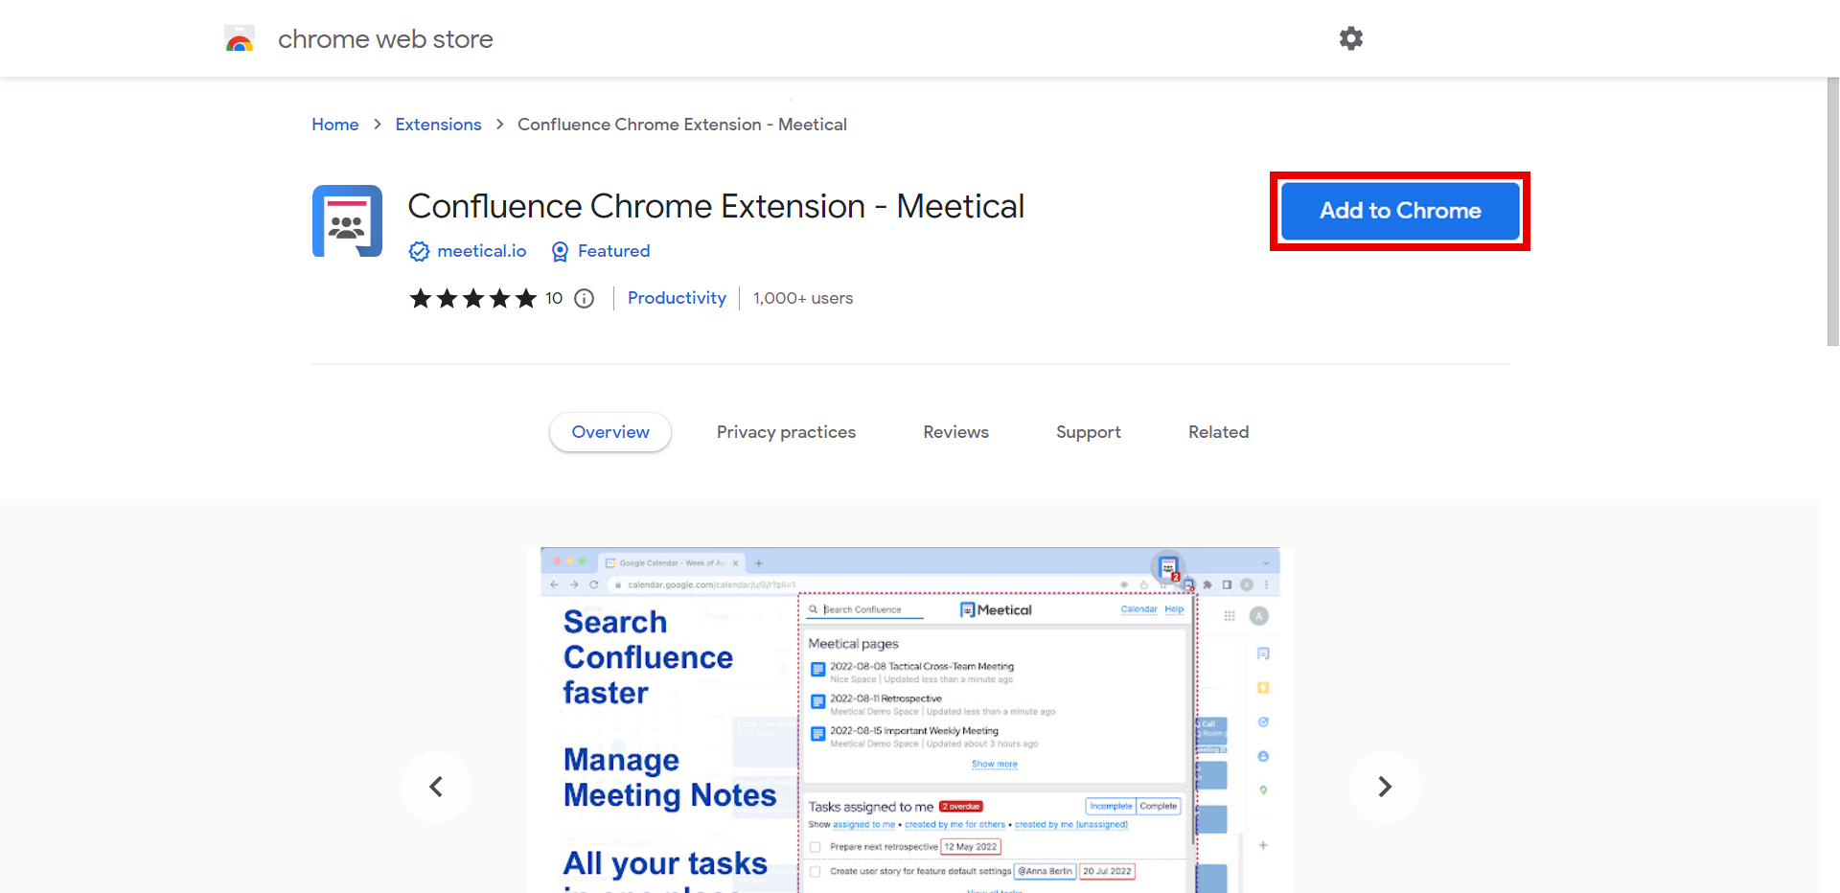Click the five-star rating
The image size is (1840, 893).
pos(472,299)
